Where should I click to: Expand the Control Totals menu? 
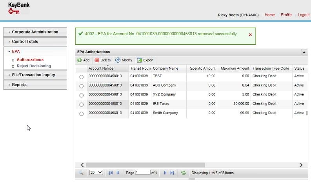35,41
